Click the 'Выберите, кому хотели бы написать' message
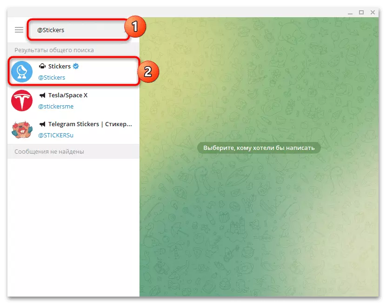This screenshot has height=304, width=386. [x=259, y=148]
